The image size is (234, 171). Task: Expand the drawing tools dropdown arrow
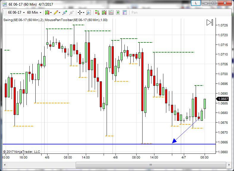(60, 13)
